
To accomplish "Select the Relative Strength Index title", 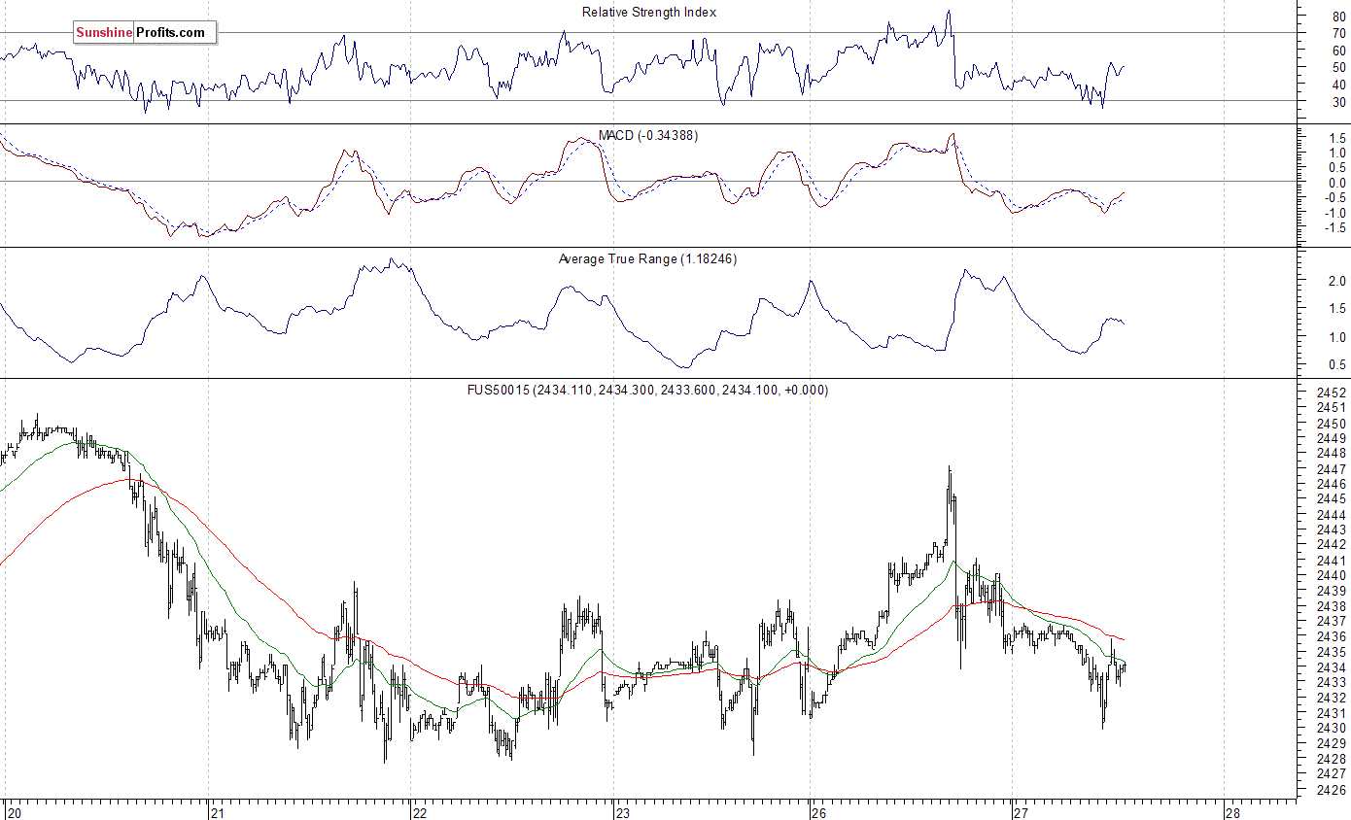I will pos(649,13).
